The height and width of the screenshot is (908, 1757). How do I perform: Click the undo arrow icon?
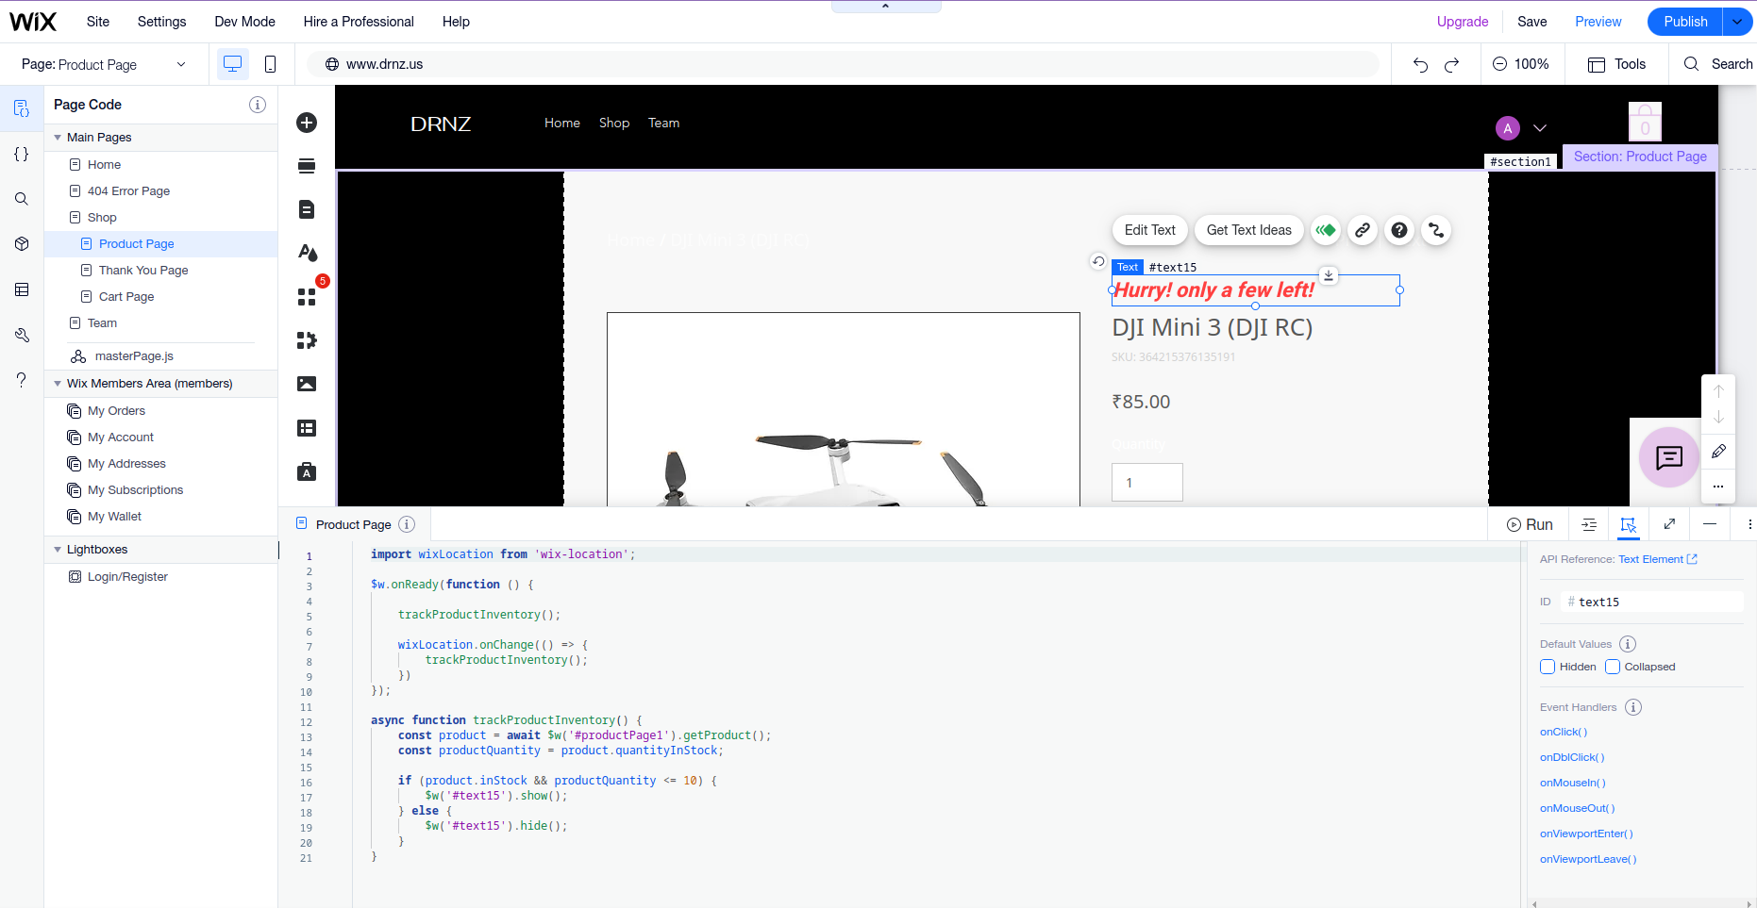(x=1420, y=64)
